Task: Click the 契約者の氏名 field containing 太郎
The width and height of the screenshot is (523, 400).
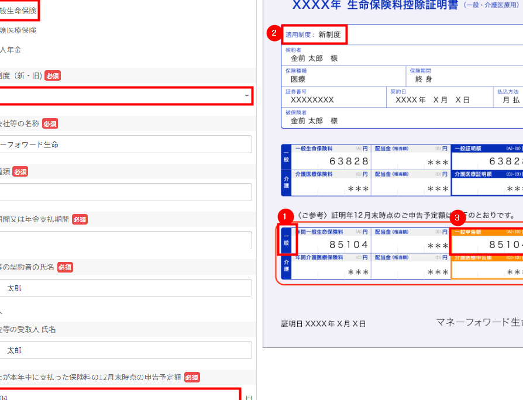Action: (x=126, y=288)
